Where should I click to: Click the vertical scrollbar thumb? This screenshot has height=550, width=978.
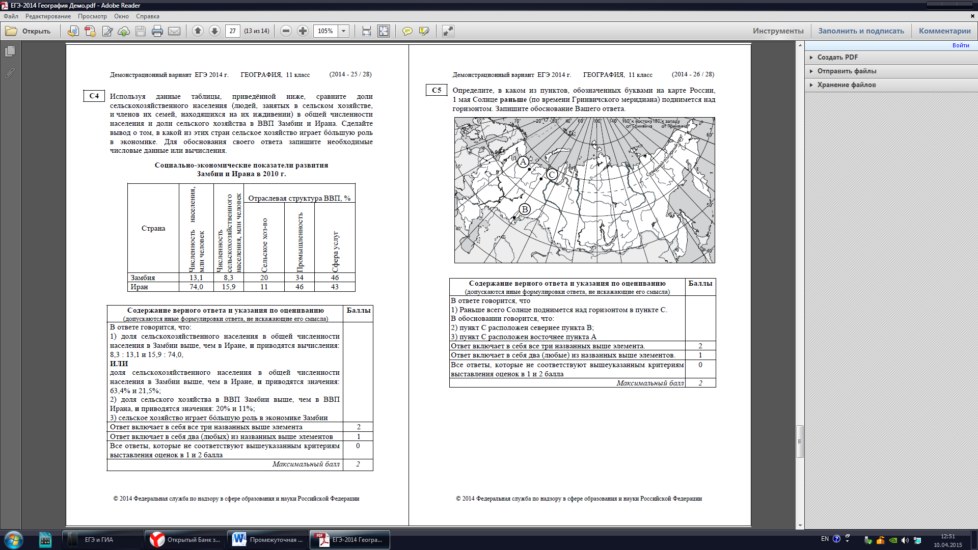coord(800,442)
